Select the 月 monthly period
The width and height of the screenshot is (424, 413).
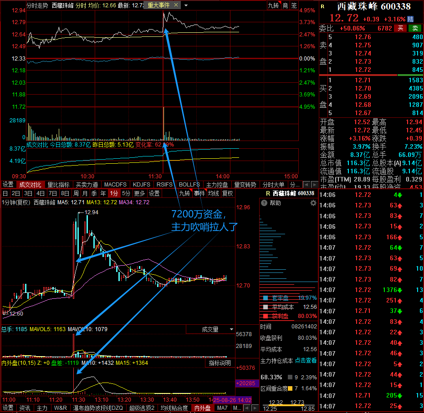coord(85,193)
